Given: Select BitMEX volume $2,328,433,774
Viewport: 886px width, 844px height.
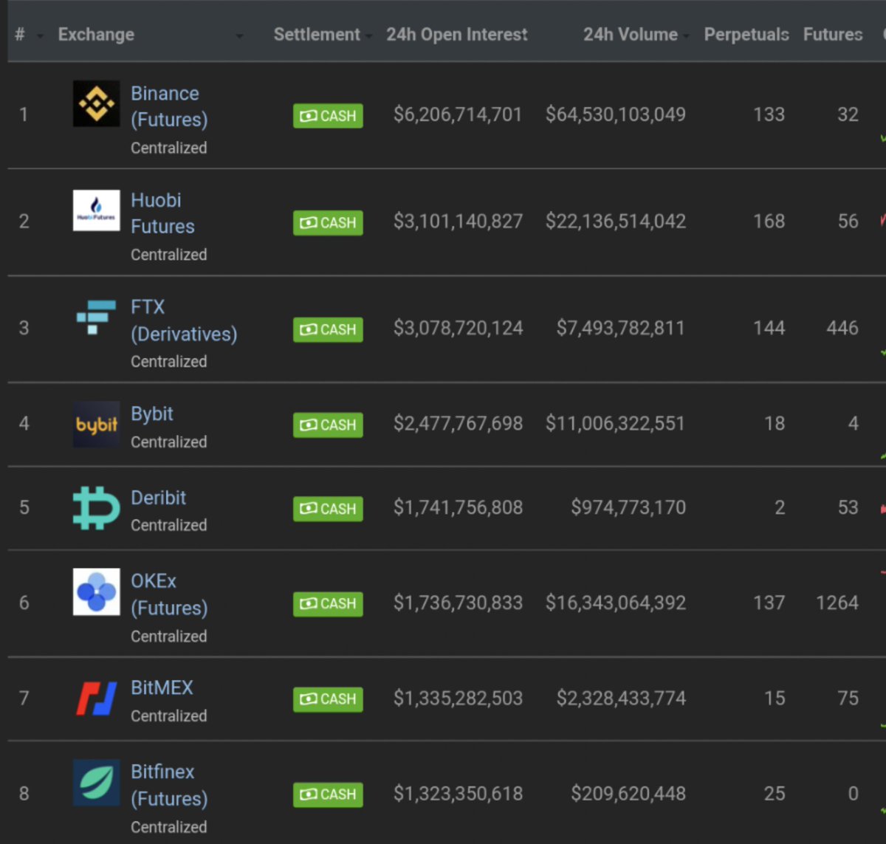Looking at the screenshot, I should pos(621,698).
